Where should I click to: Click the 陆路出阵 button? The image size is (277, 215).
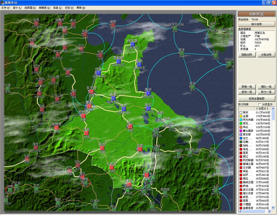coord(247,55)
